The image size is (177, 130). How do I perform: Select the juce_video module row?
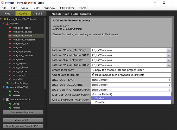(26, 79)
